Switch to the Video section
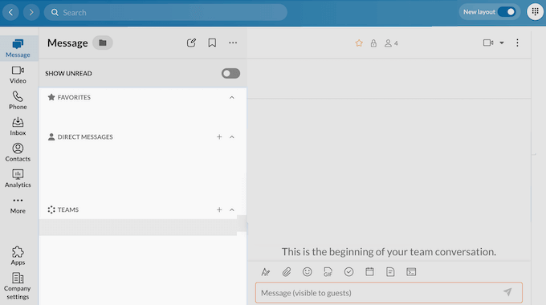Image resolution: width=546 pixels, height=305 pixels. pos(18,75)
